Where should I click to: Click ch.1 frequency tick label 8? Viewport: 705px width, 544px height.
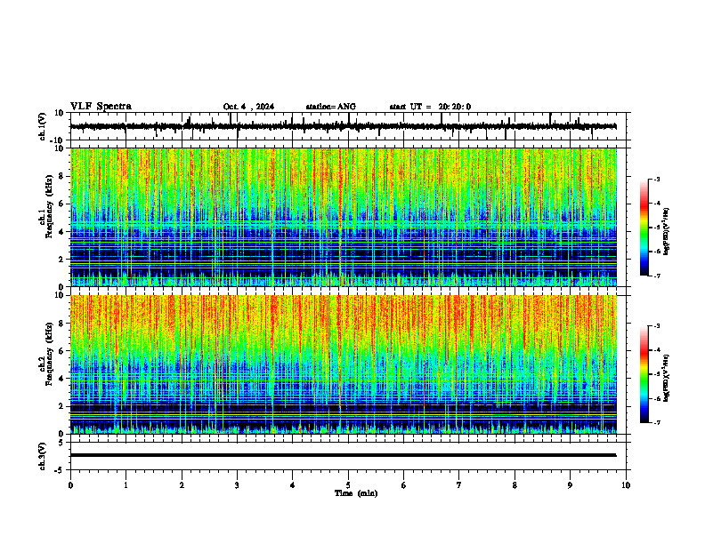[x=61, y=176]
